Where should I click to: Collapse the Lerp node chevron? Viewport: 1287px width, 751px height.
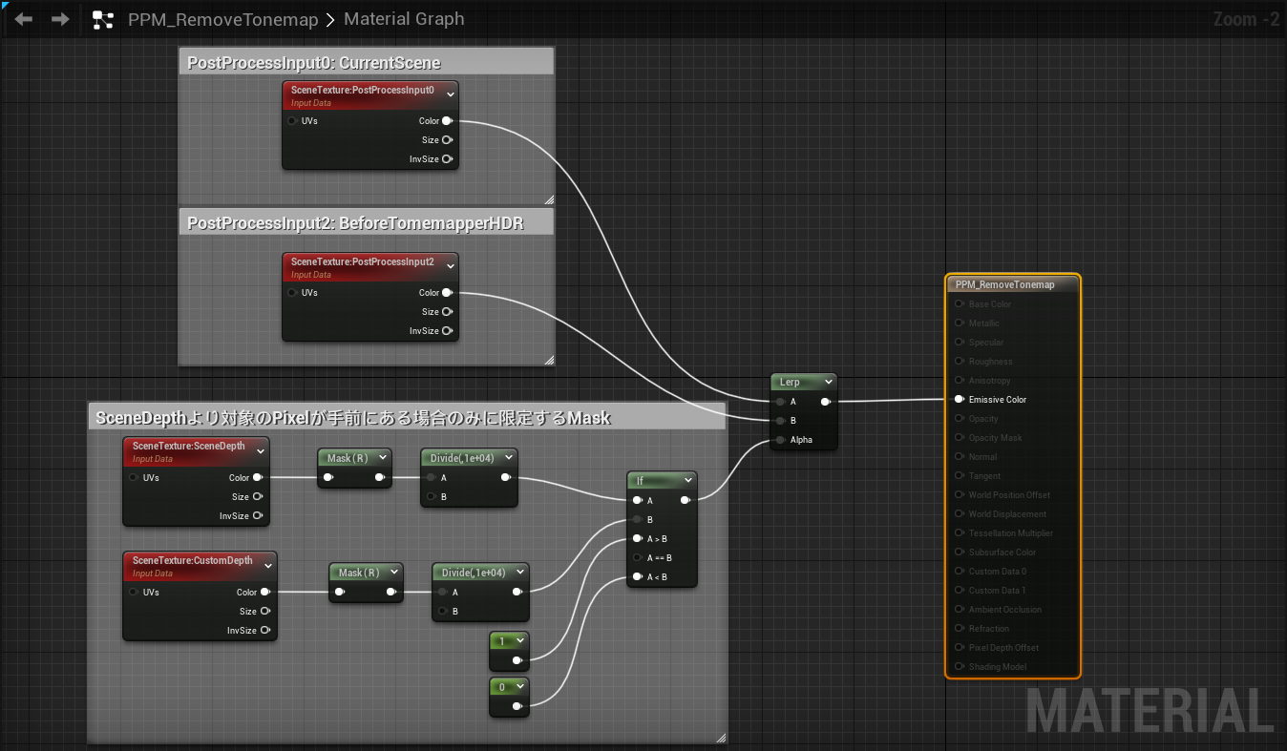point(828,382)
